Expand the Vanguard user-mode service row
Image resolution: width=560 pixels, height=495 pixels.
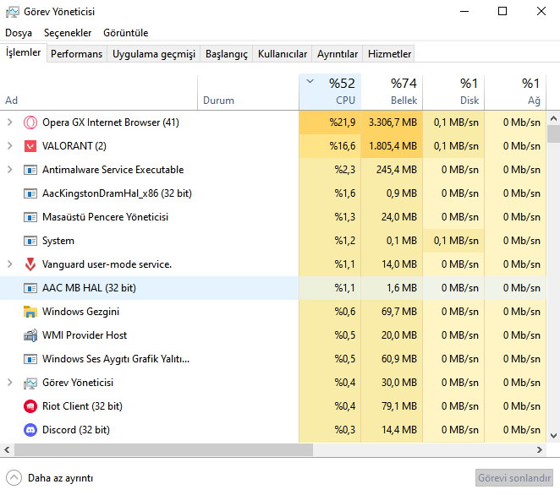[10, 264]
